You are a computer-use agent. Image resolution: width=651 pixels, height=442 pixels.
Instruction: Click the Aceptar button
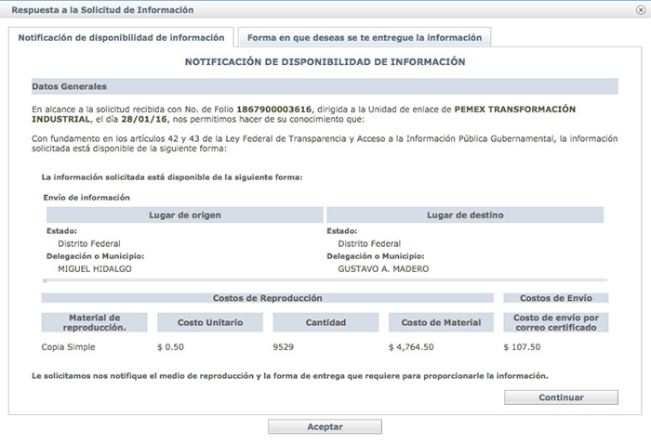tap(325, 427)
